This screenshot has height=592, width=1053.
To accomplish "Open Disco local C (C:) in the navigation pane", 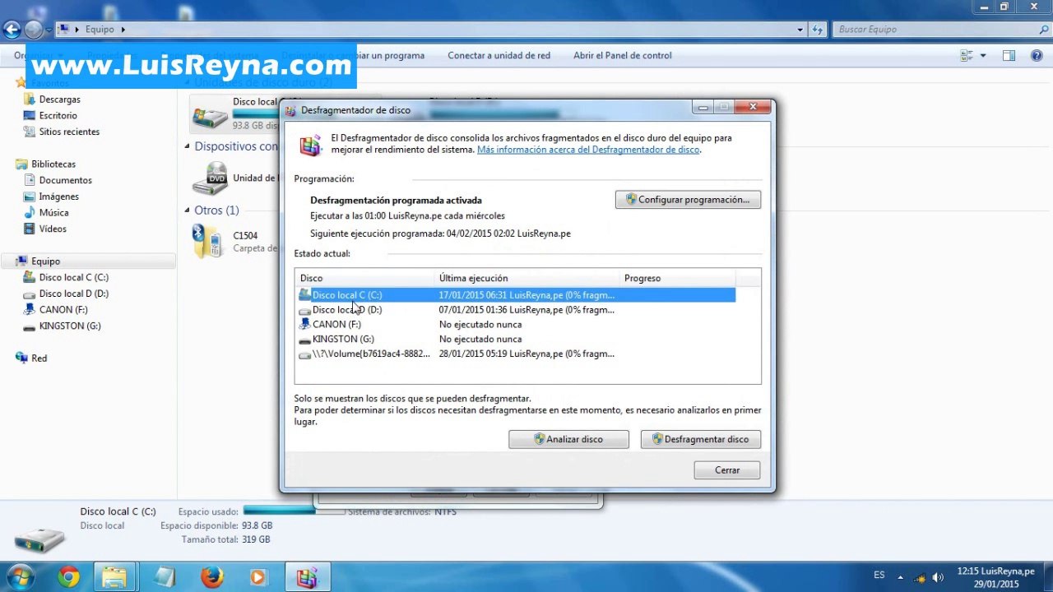I will [x=73, y=278].
